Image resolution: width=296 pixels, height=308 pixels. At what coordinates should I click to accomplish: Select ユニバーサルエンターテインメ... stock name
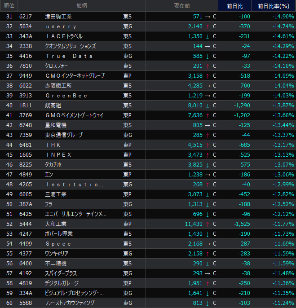(x=75, y=214)
